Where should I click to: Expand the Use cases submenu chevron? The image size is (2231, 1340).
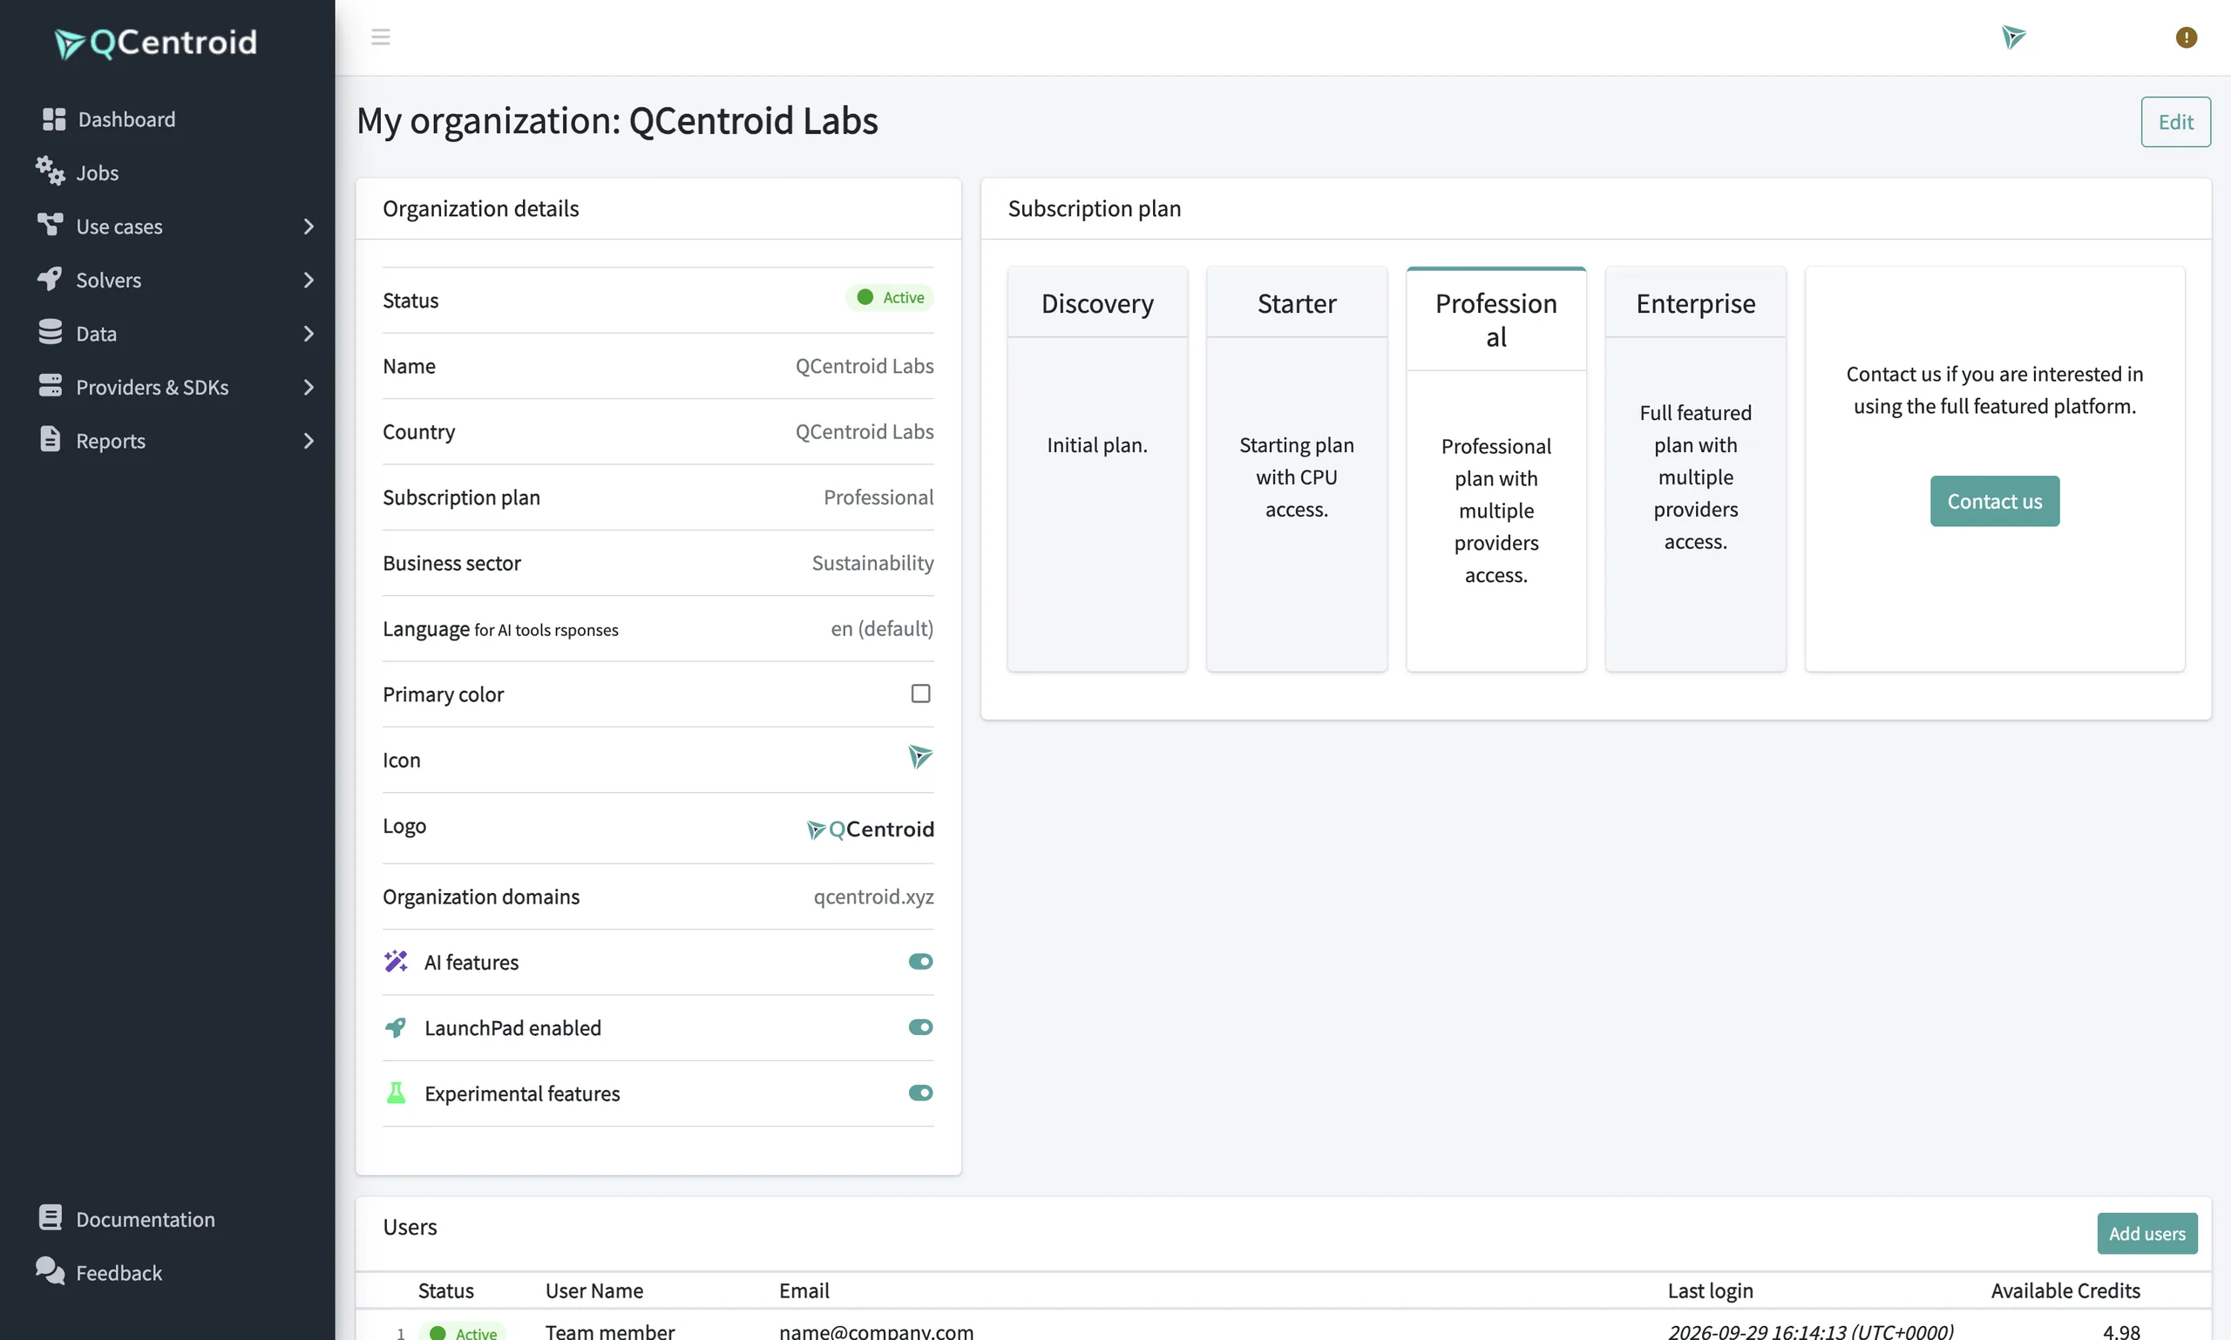coord(308,226)
